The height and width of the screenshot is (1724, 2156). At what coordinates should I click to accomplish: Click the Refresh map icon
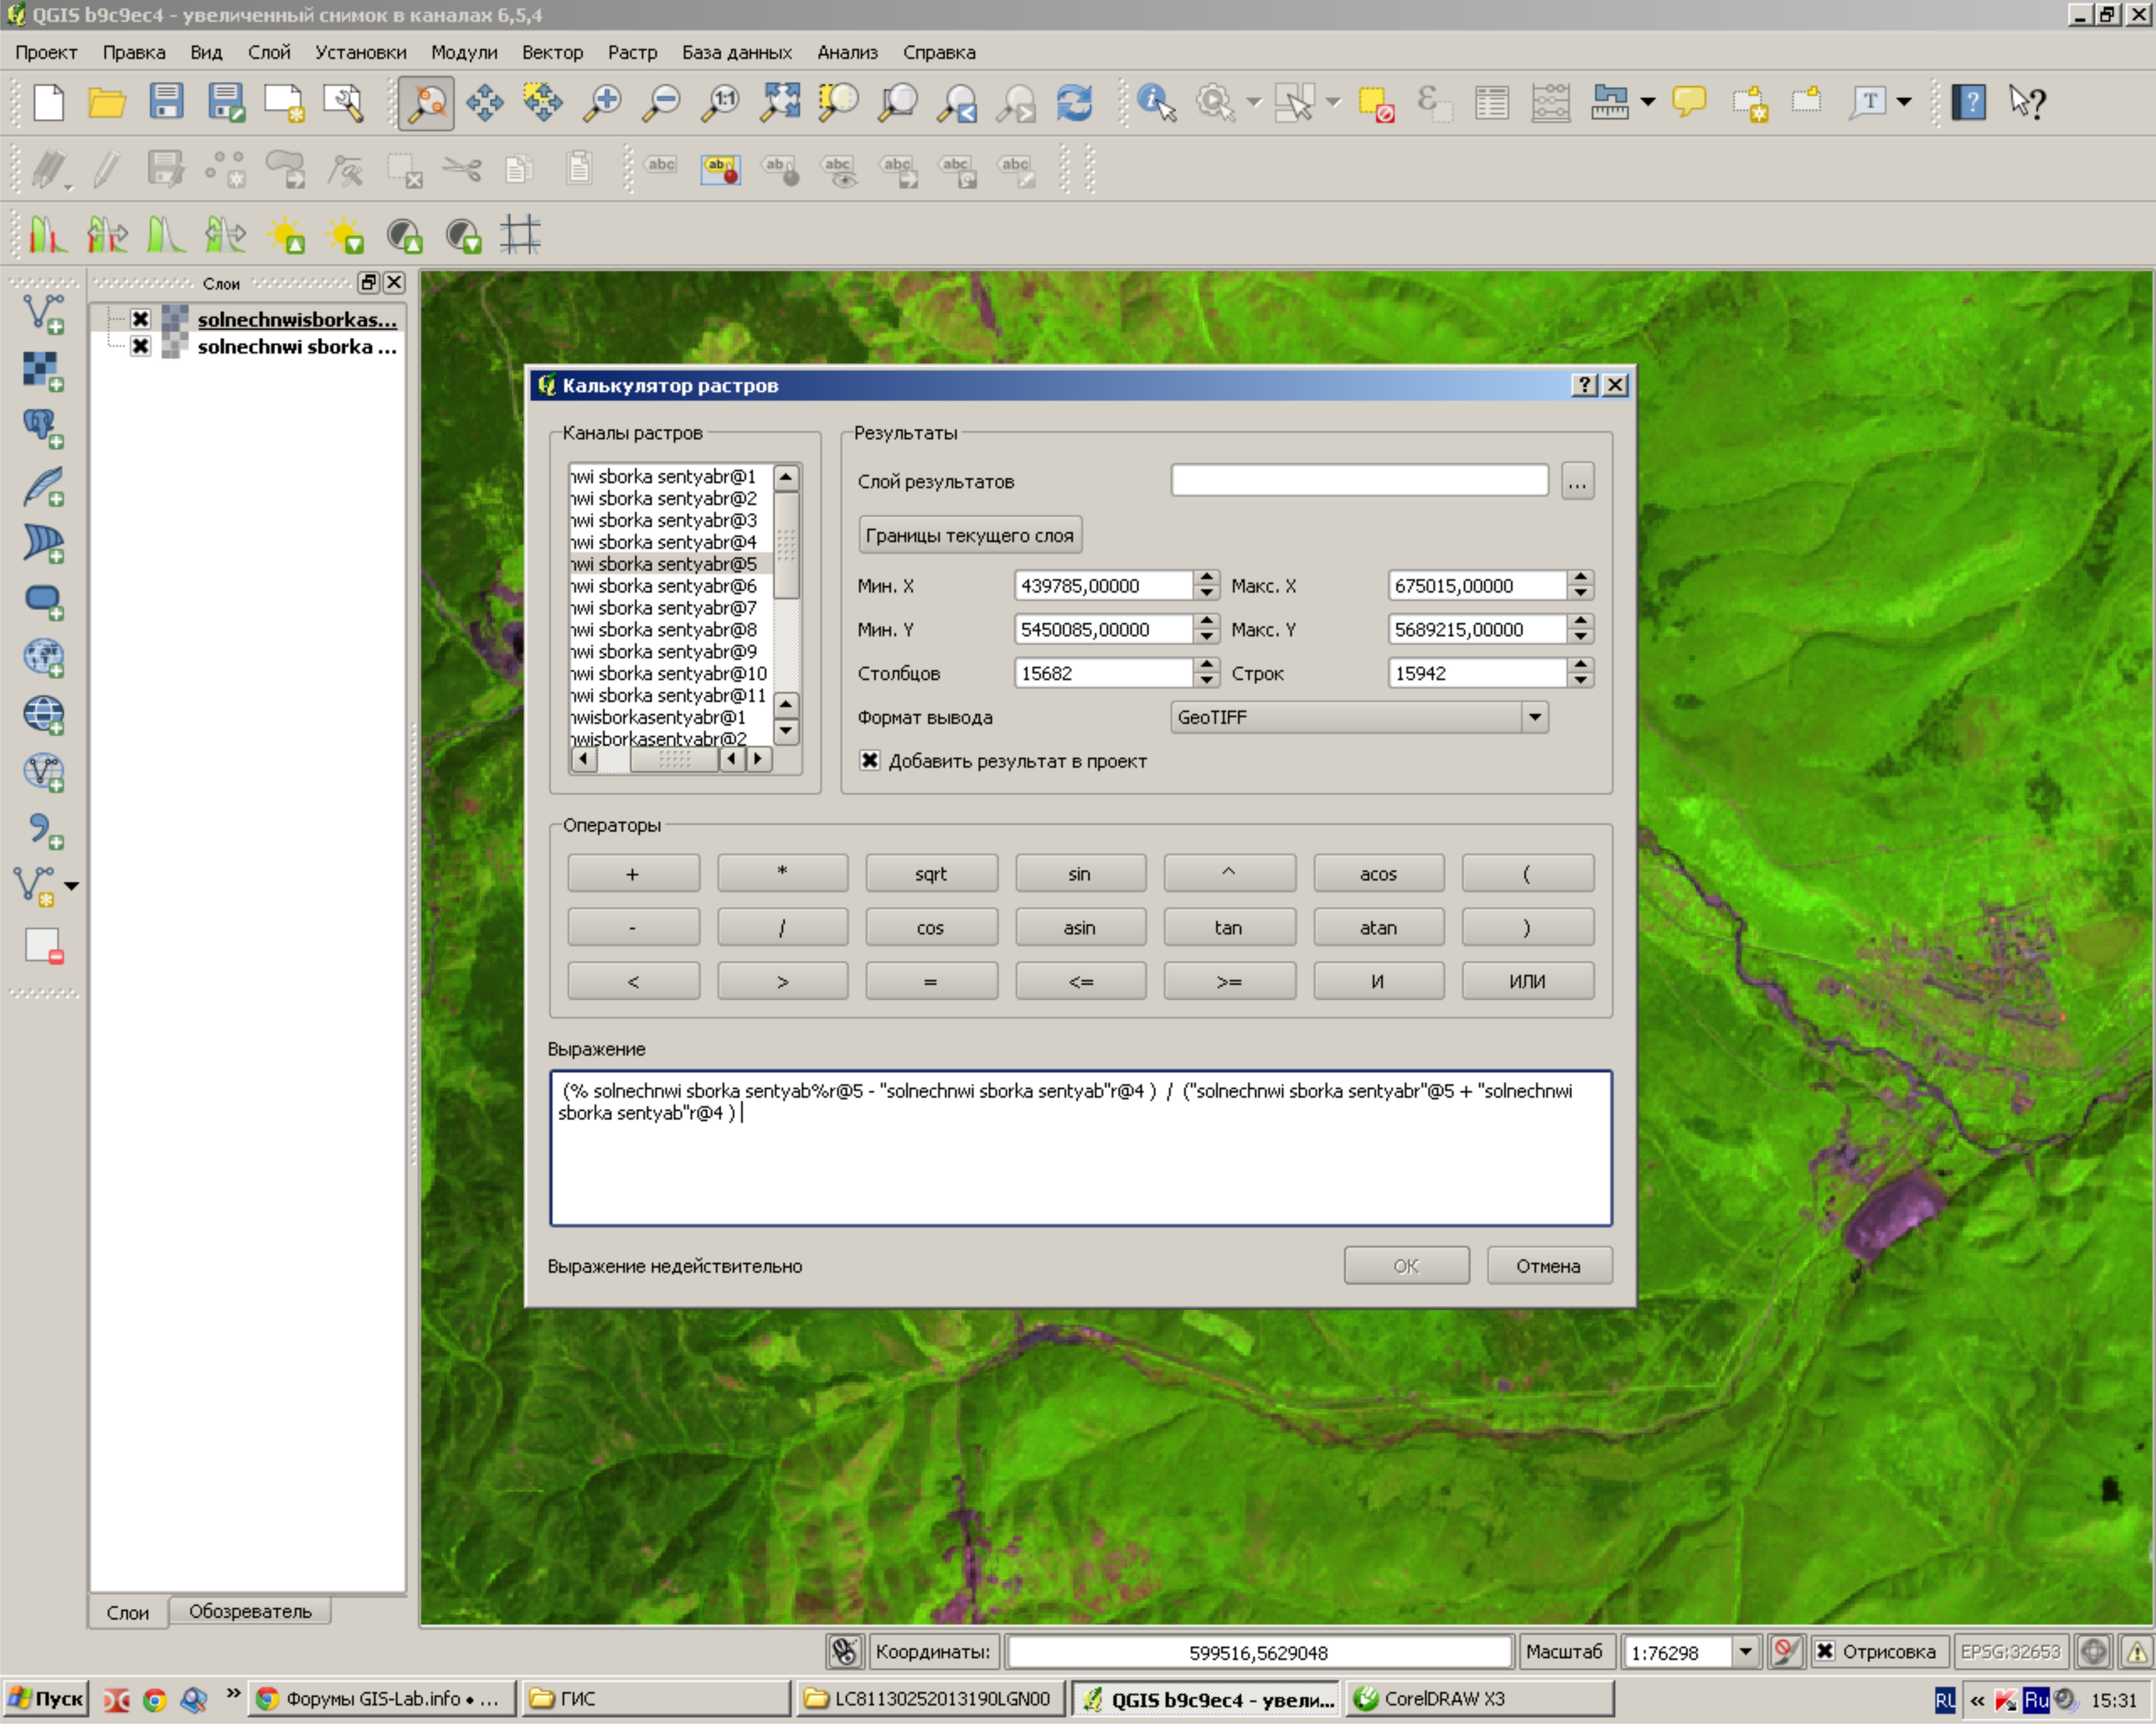pyautogui.click(x=1075, y=102)
